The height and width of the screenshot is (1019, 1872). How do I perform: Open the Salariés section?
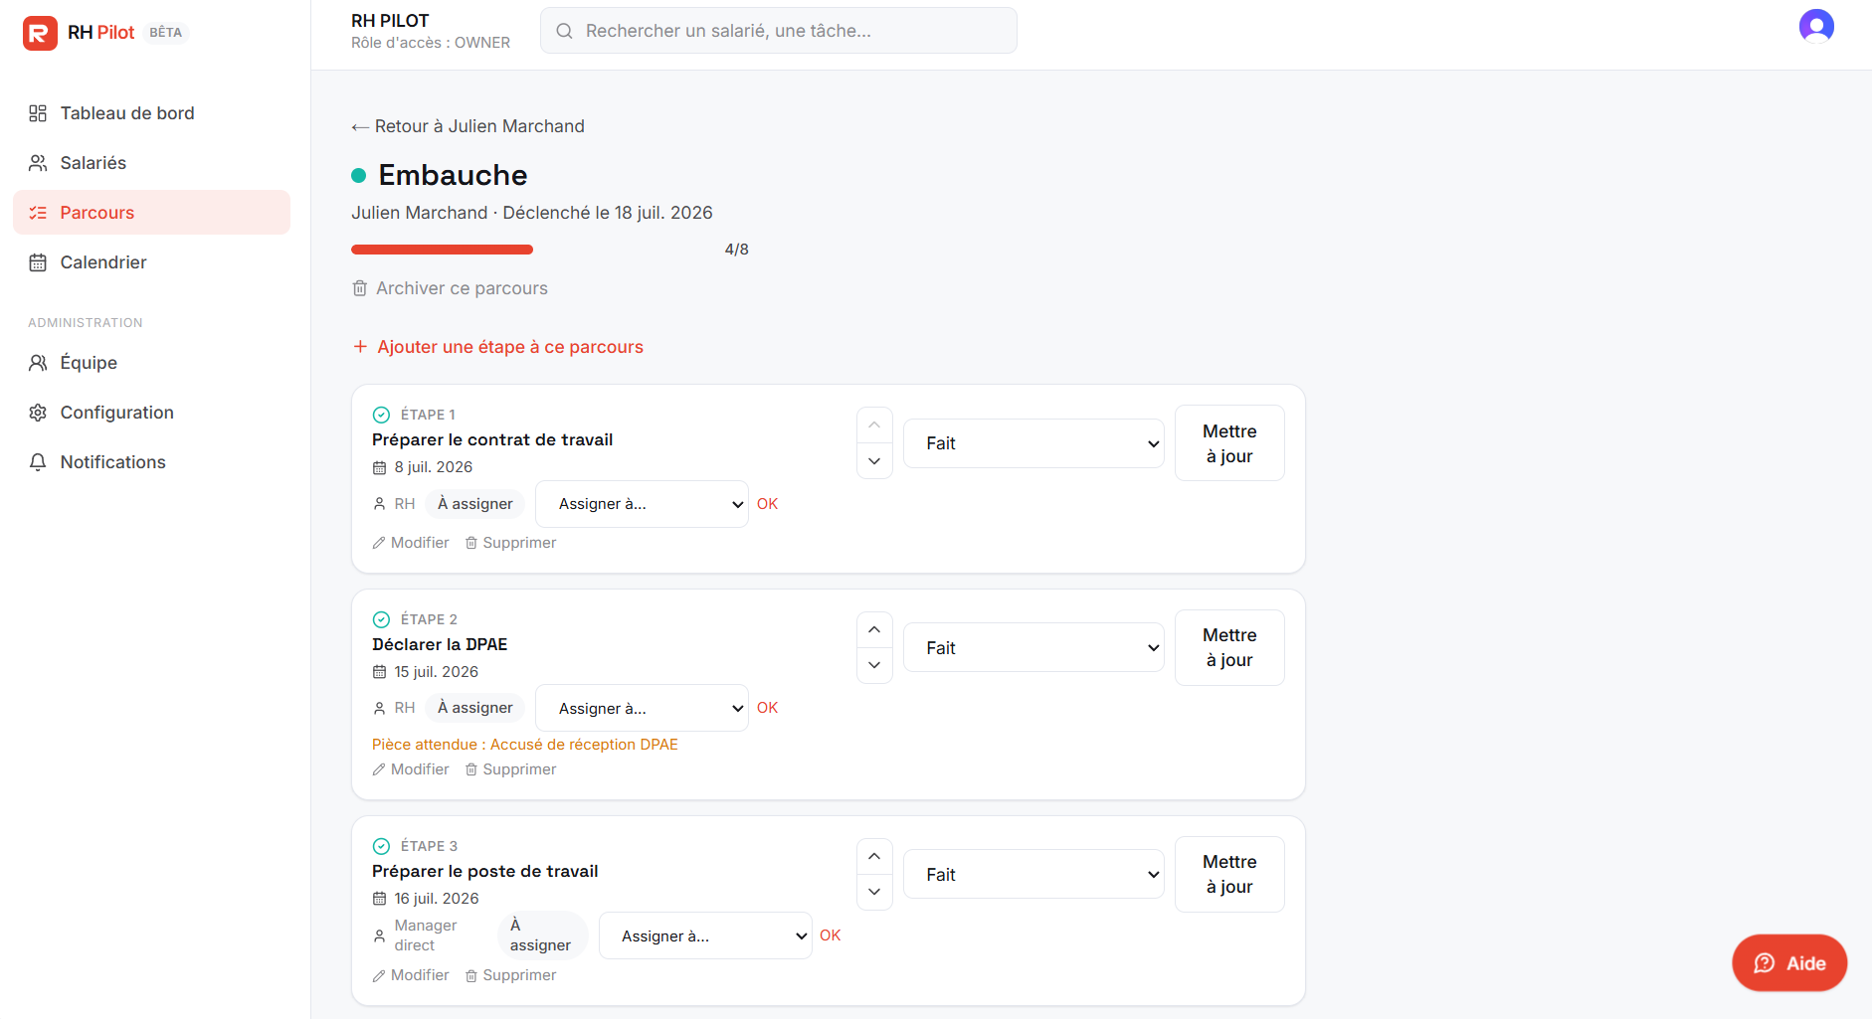pyautogui.click(x=151, y=163)
